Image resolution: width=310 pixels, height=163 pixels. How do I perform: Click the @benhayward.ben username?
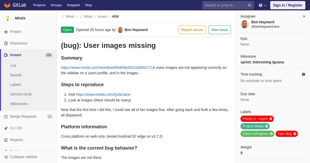click(265, 27)
